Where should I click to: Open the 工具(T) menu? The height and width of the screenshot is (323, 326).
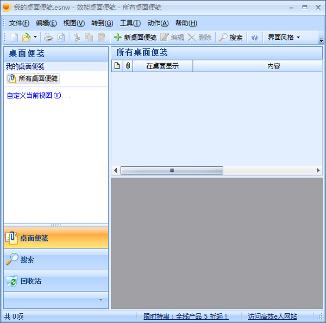pos(130,23)
